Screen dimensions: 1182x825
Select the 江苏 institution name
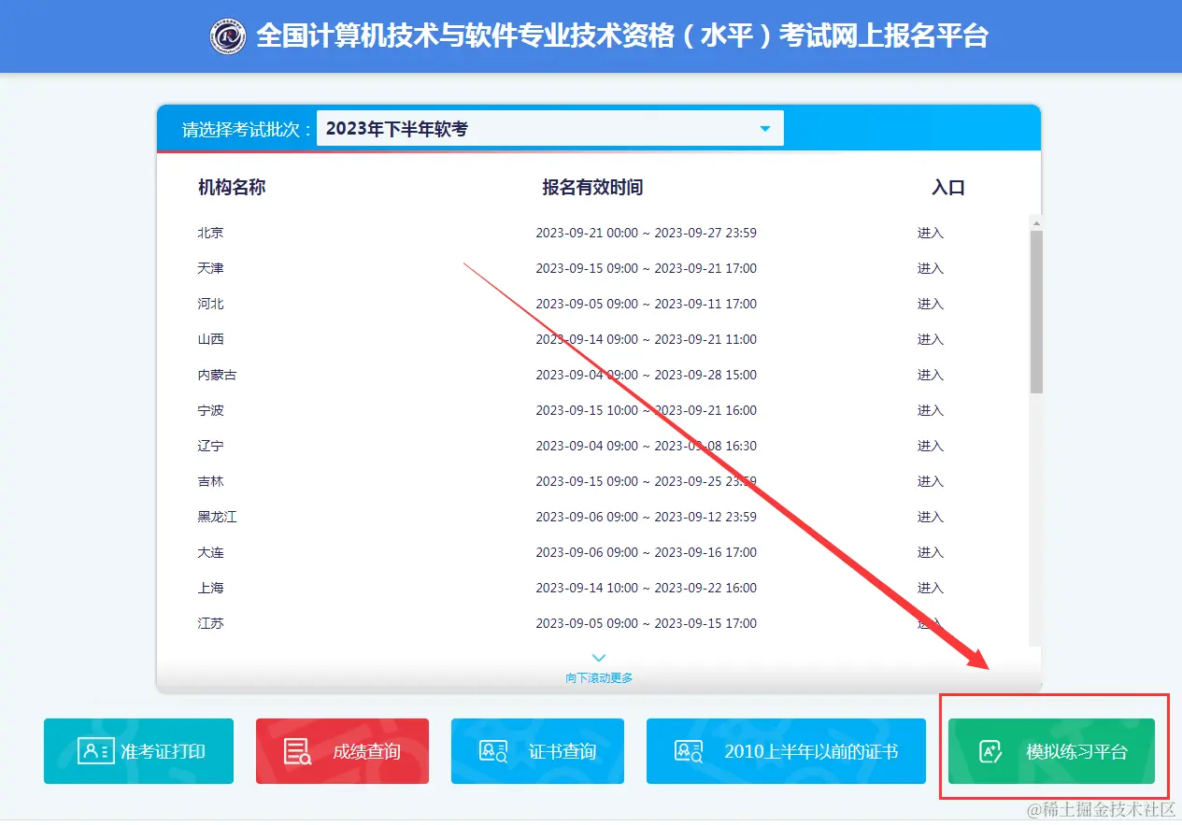(210, 623)
